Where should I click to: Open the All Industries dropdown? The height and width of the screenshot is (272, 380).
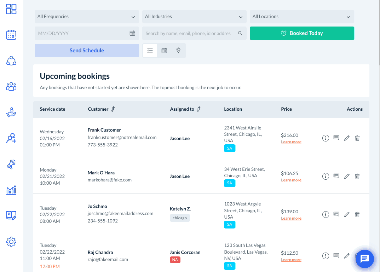click(194, 17)
